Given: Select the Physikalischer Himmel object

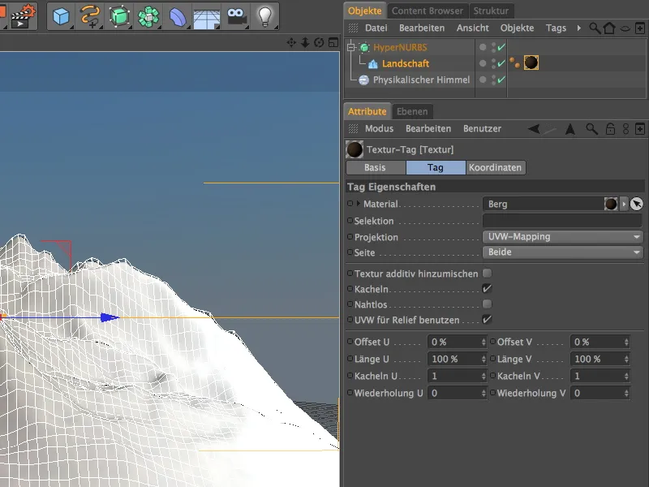Looking at the screenshot, I should [421, 80].
